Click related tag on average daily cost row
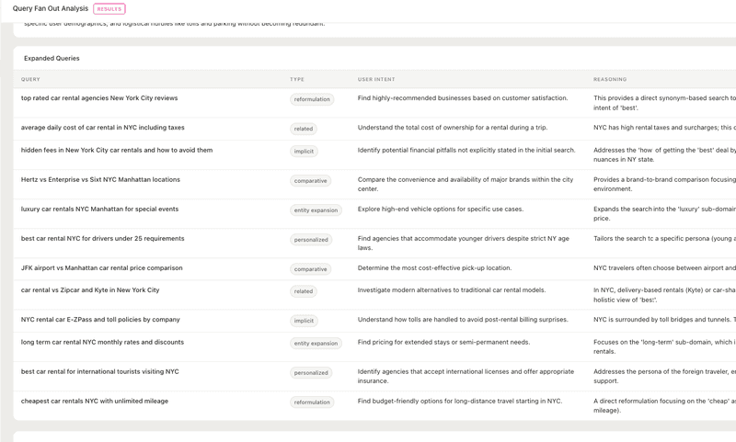 [x=303, y=129]
